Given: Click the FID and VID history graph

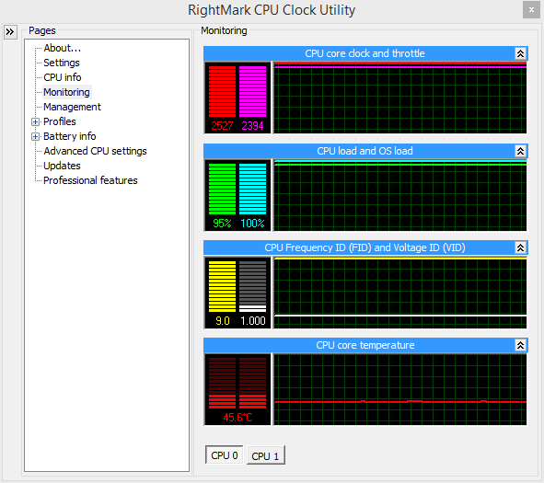Looking at the screenshot, I should (400, 293).
